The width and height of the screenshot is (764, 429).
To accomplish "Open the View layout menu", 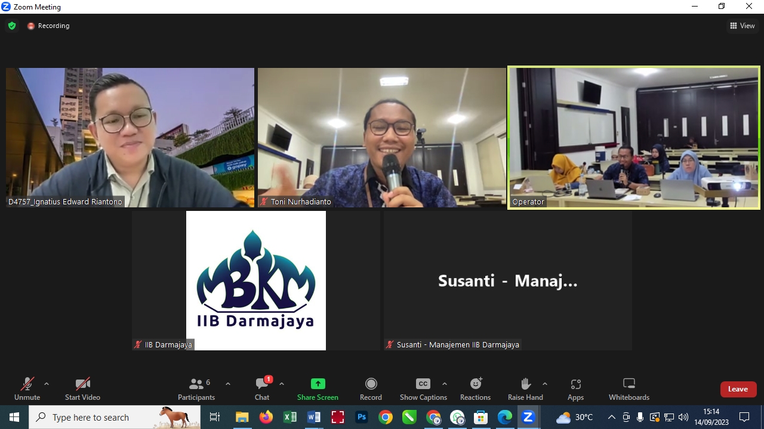I will (742, 26).
